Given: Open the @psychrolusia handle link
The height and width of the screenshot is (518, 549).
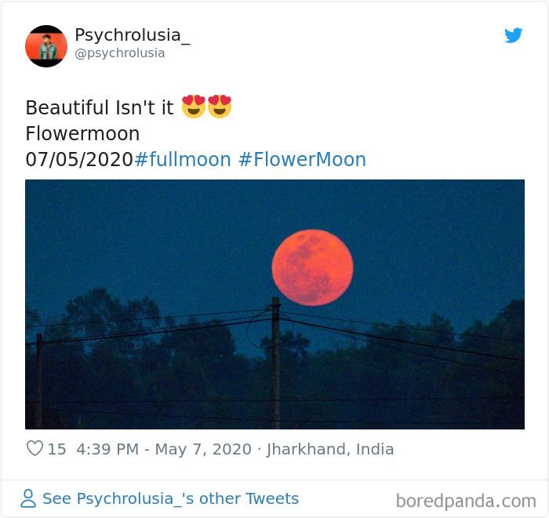Looking at the screenshot, I should (120, 53).
